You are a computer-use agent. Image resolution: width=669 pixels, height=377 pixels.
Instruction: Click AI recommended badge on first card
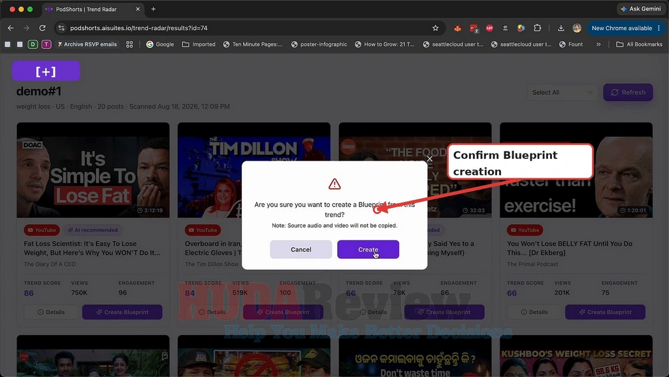[x=93, y=230]
